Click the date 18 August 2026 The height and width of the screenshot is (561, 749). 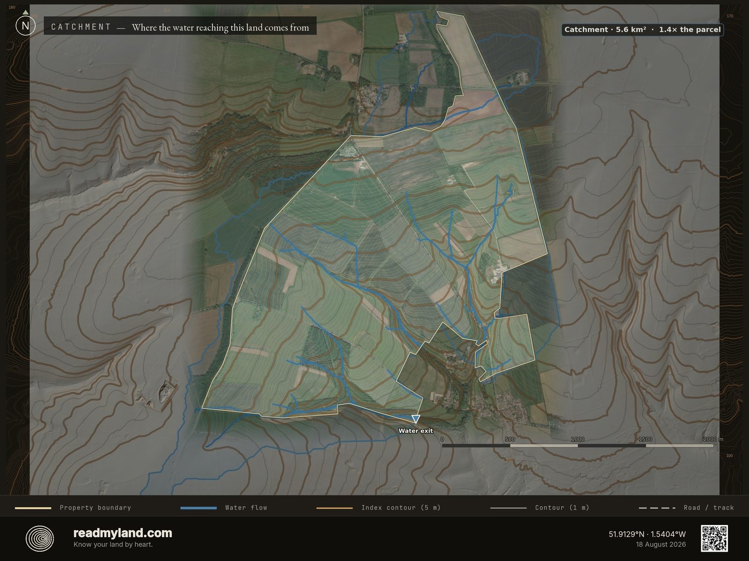click(x=661, y=545)
